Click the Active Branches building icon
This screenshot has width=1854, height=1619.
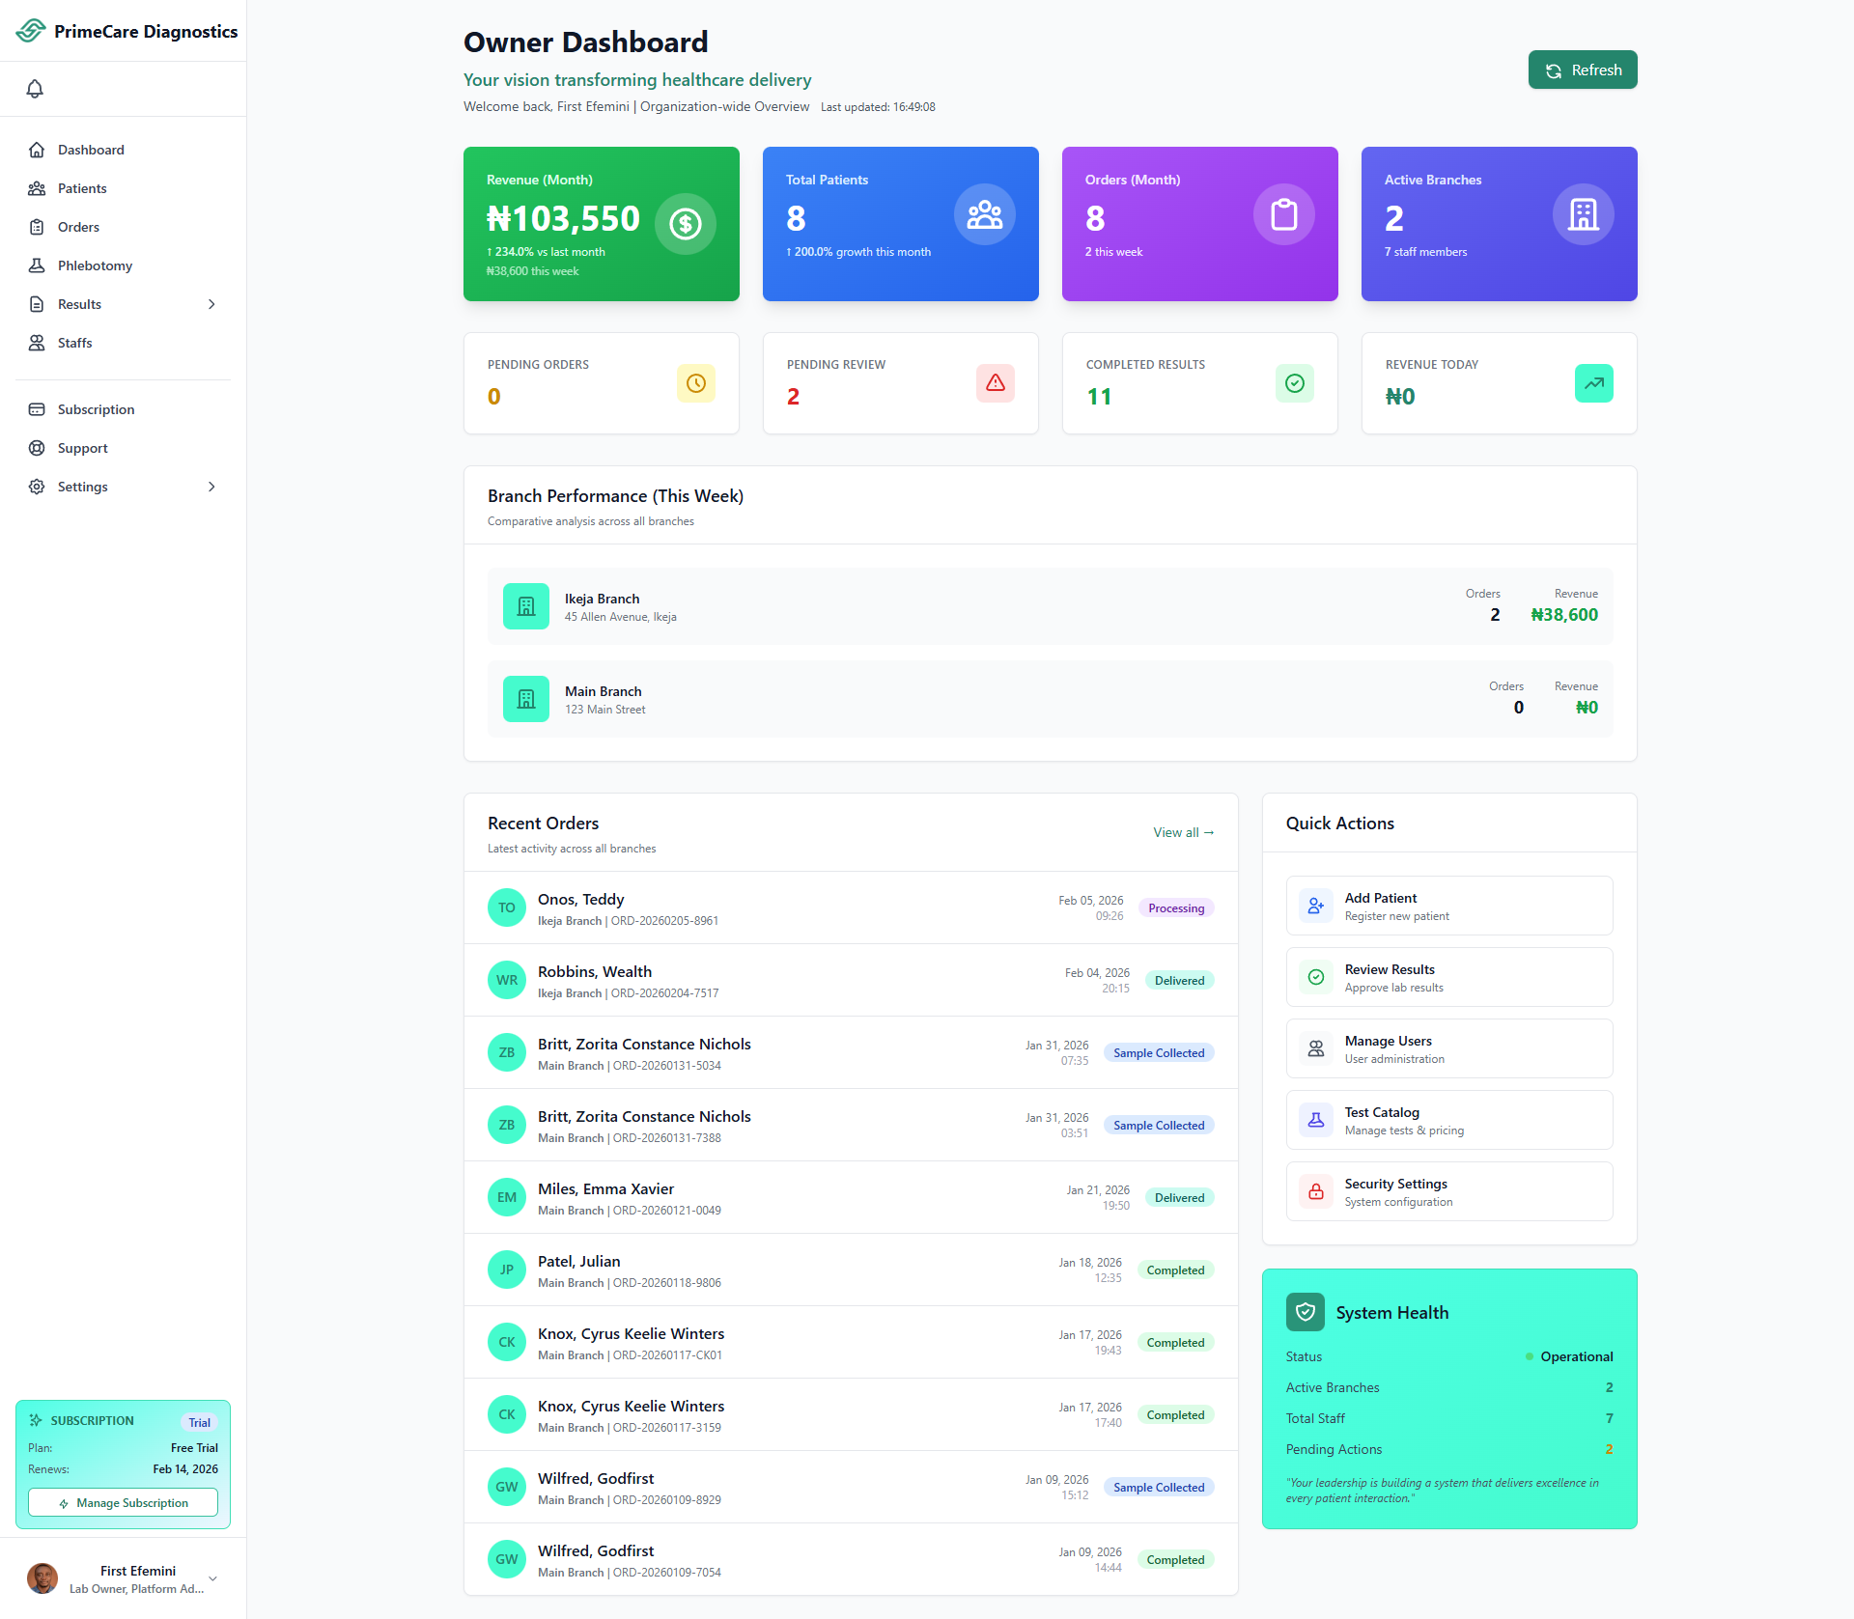pyautogui.click(x=1583, y=214)
